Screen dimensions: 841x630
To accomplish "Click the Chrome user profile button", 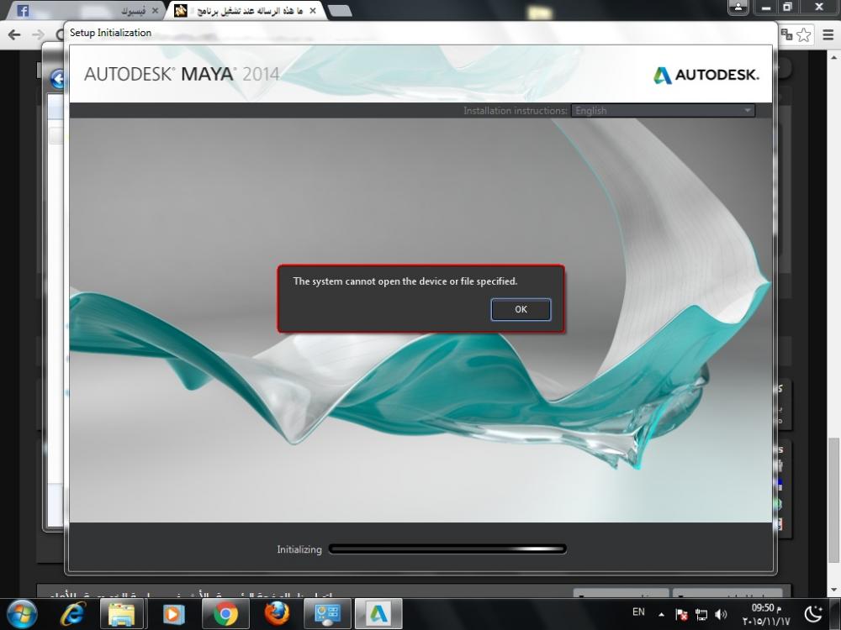I will 738,7.
